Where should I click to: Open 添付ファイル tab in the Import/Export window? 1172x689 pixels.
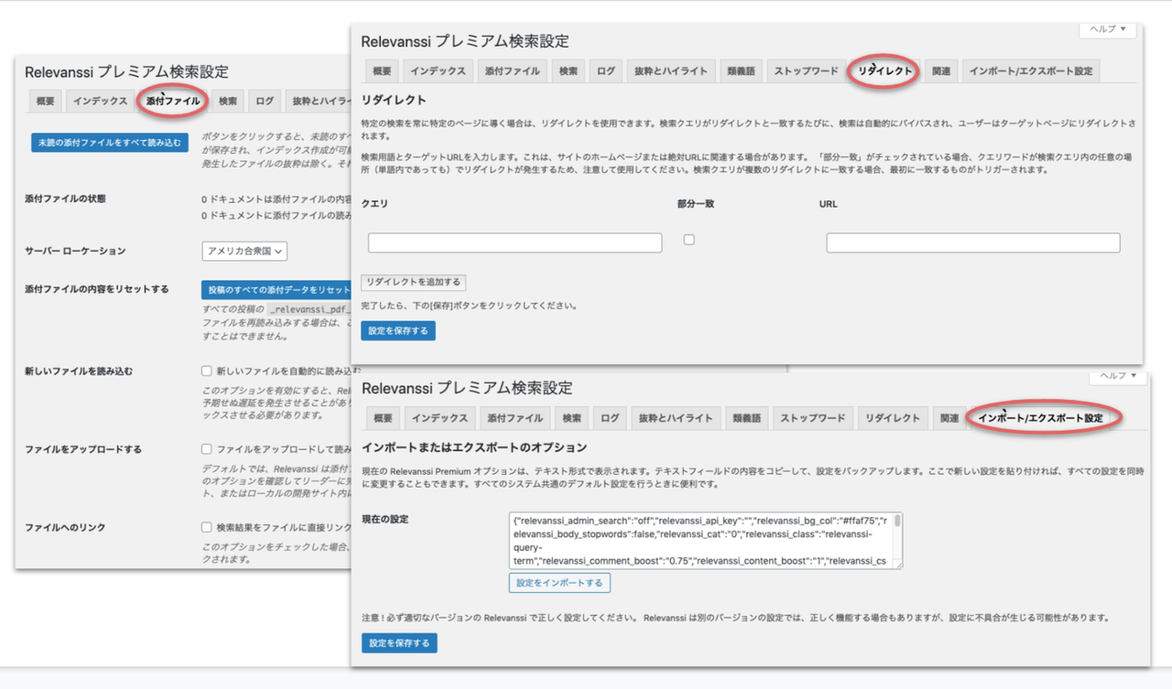tap(515, 418)
